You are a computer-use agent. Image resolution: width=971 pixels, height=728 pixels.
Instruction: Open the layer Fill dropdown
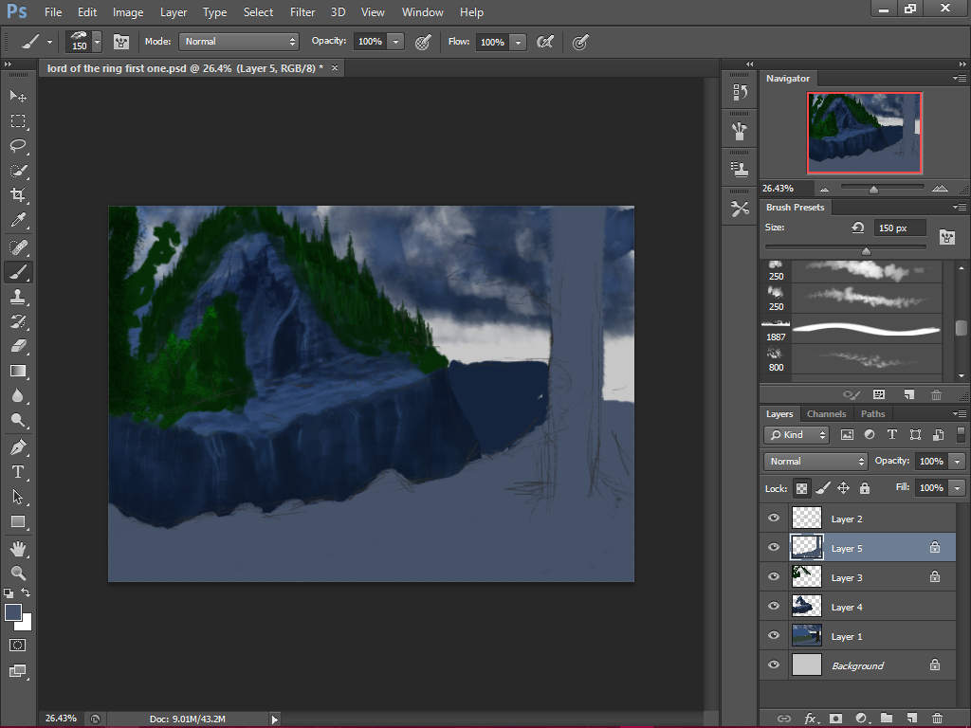click(958, 488)
